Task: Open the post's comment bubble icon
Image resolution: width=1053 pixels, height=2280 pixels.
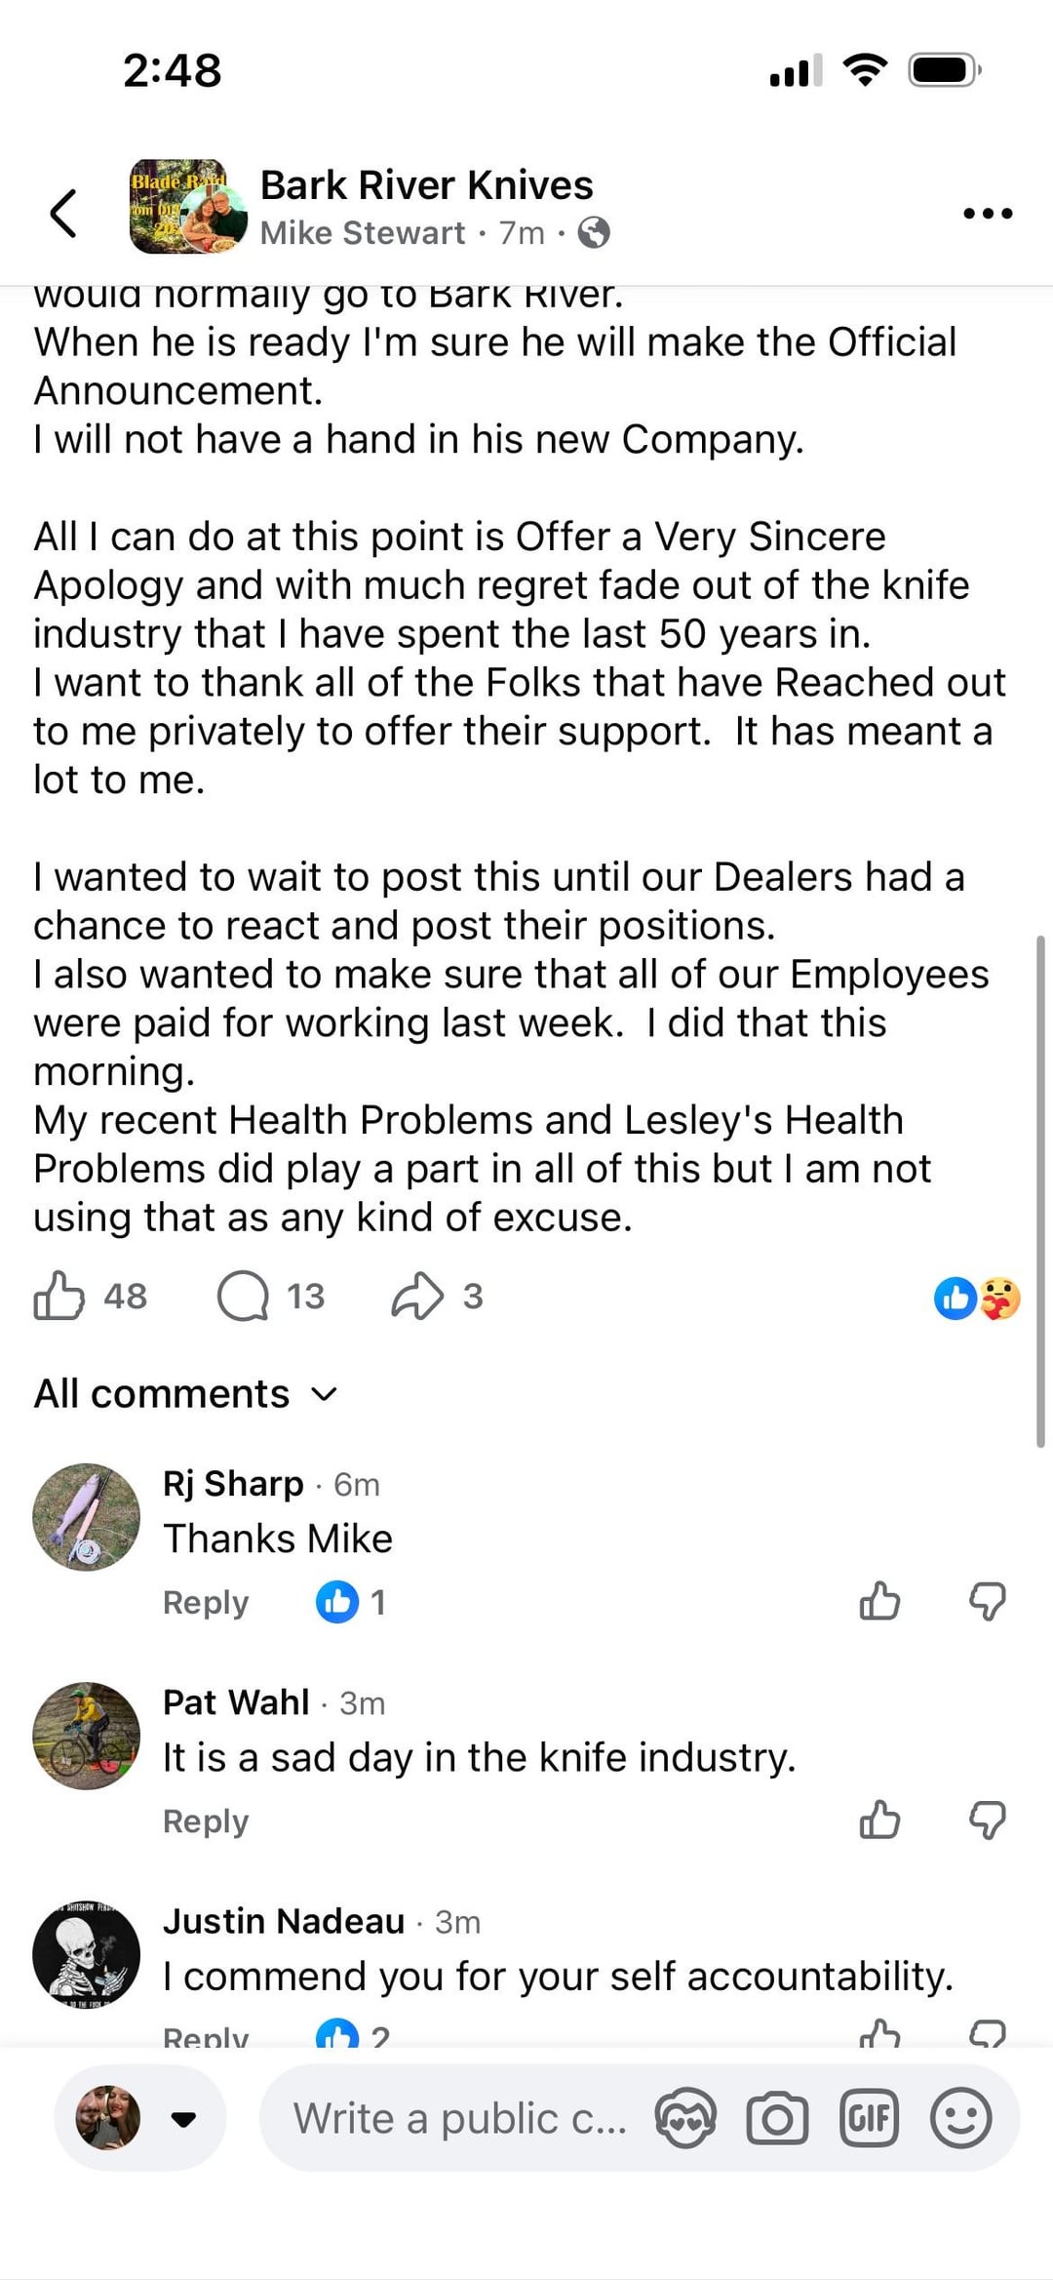Action: [243, 1296]
